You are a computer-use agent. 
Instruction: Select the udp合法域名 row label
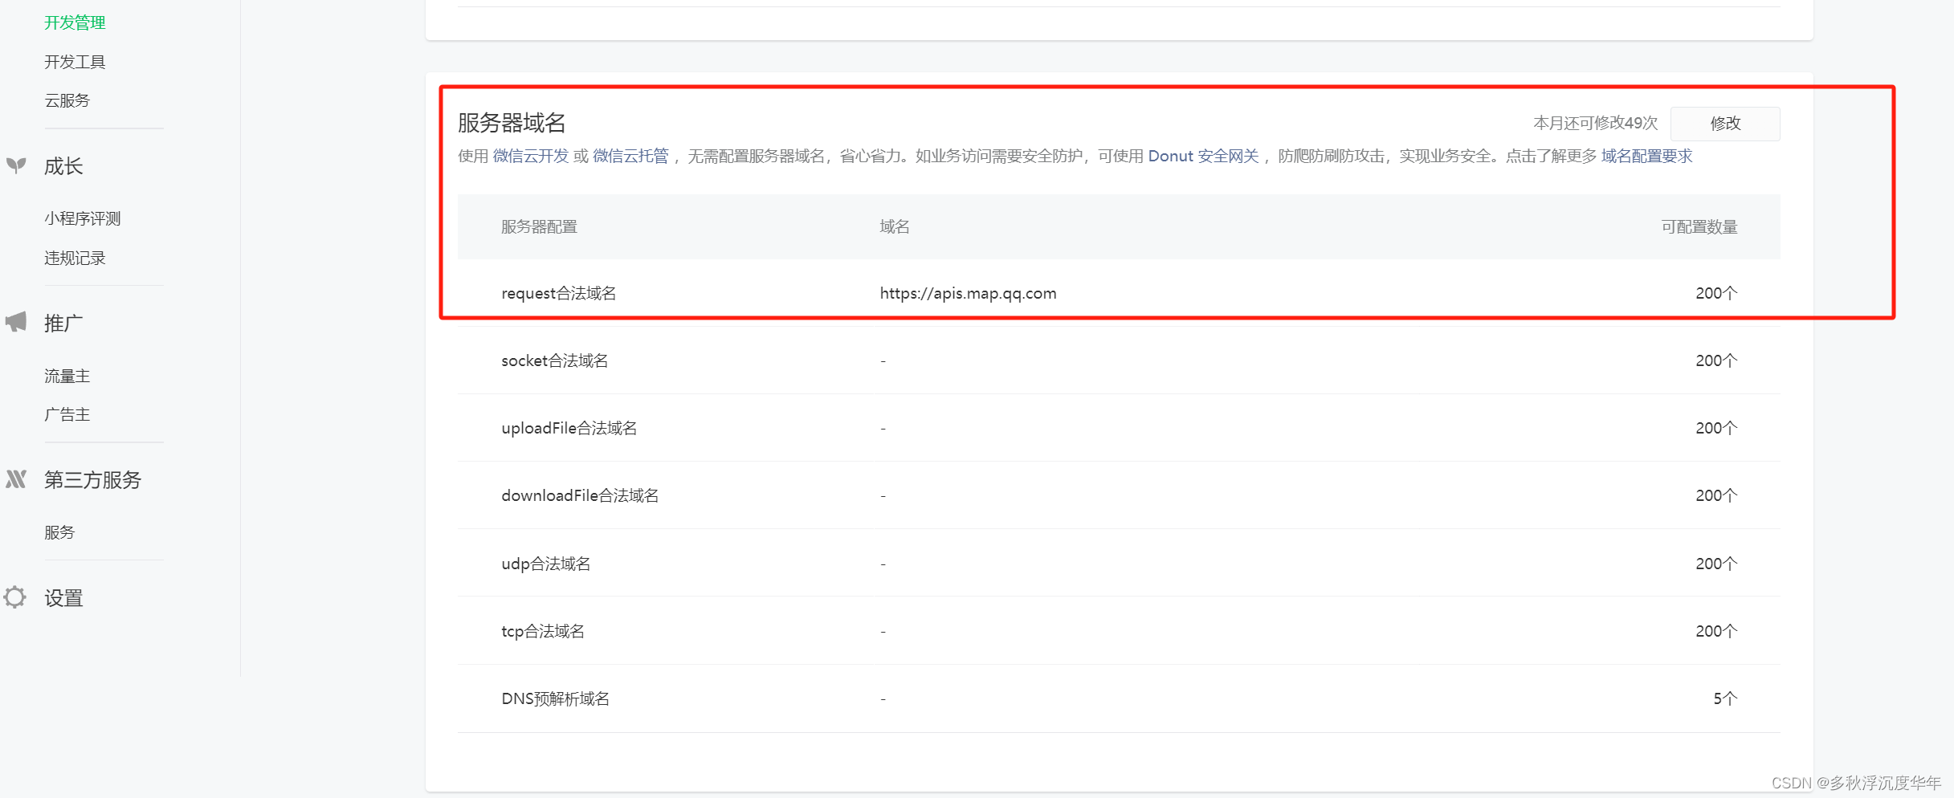click(545, 564)
